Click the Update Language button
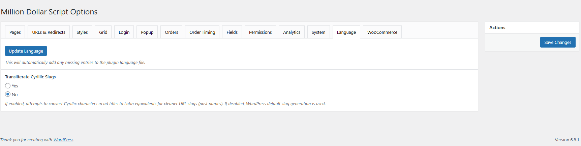Image resolution: width=581 pixels, height=146 pixels. click(x=26, y=51)
